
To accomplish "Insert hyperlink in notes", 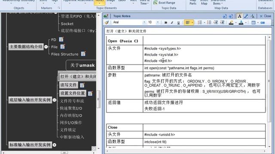I will 263,23.
